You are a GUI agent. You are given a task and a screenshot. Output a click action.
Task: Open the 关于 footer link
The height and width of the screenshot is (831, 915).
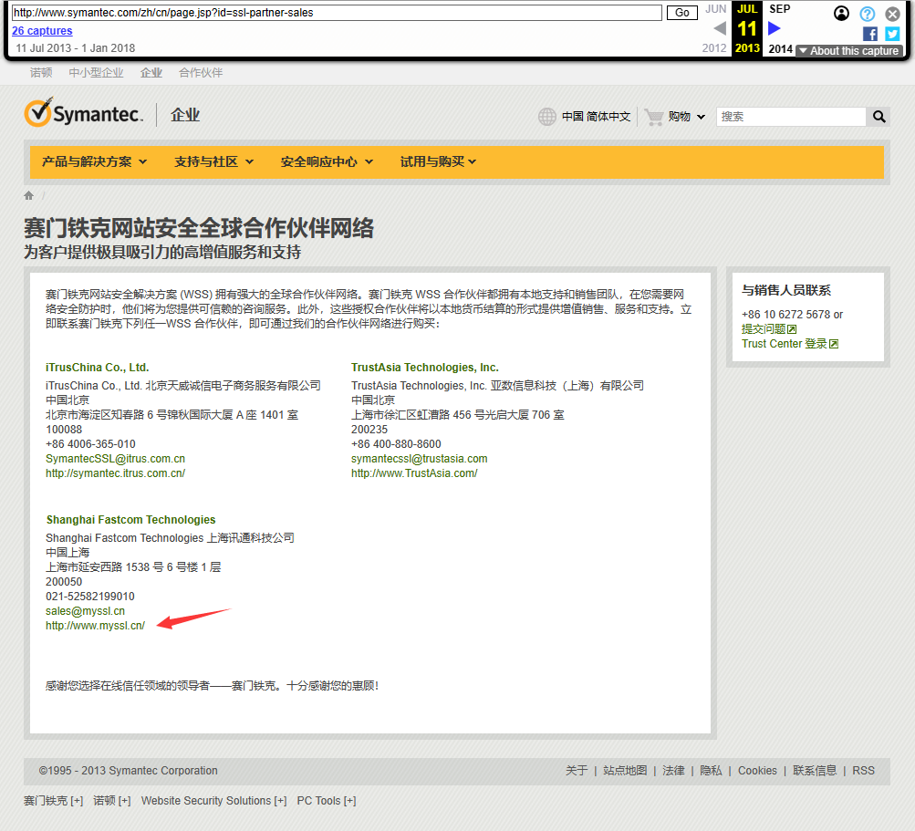tap(577, 770)
